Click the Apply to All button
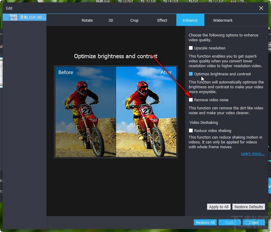 (x=219, y=207)
